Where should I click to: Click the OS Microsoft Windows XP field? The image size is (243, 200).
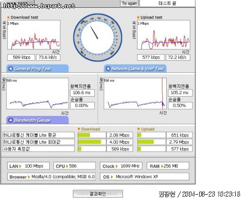144,177
